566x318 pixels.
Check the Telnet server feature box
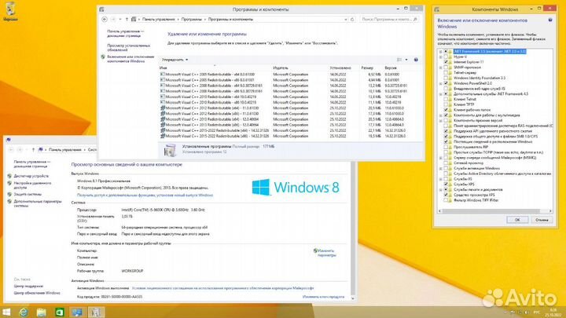(x=446, y=72)
